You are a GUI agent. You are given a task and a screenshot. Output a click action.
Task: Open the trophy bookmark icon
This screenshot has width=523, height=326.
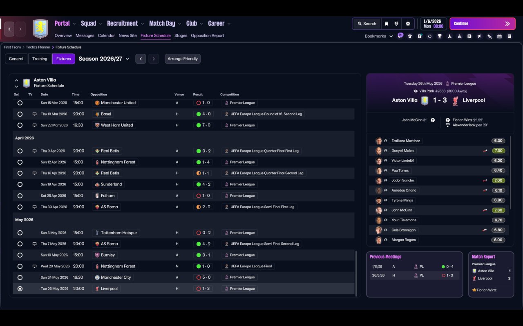[440, 36]
